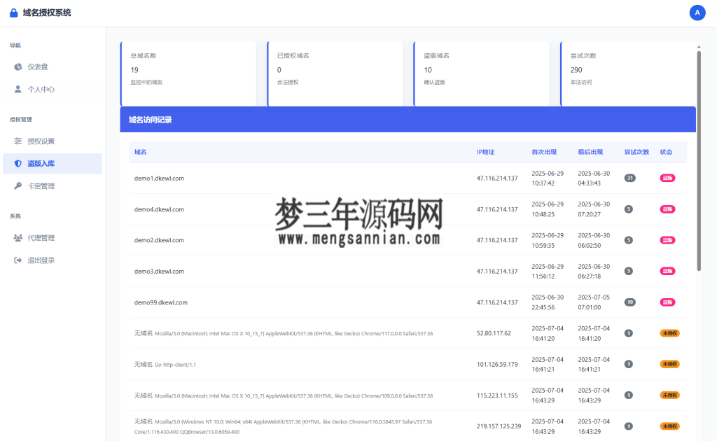The image size is (717, 441).
Task: Open the avatar 'A' user menu
Action: 697,13
